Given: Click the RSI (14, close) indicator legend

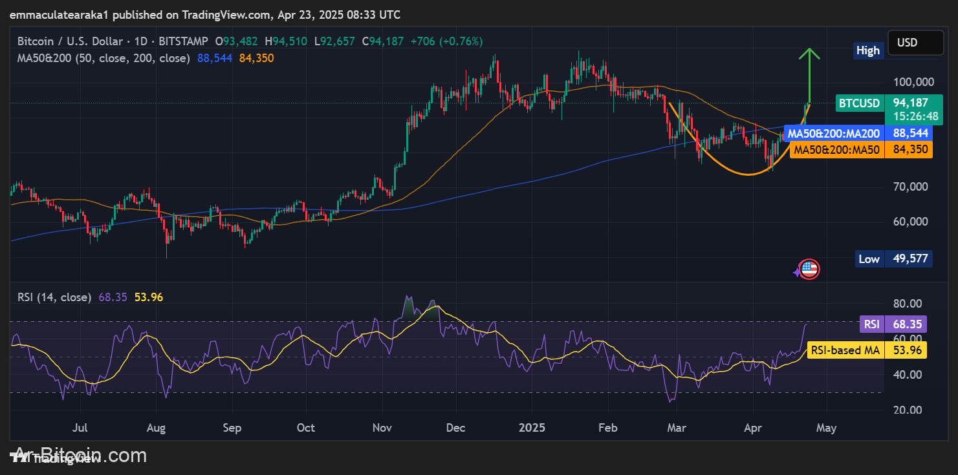Looking at the screenshot, I should (54, 297).
